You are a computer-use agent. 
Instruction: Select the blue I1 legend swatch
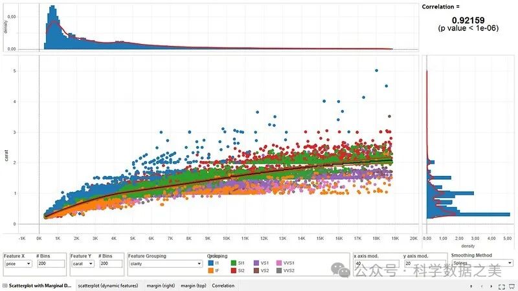210,264
